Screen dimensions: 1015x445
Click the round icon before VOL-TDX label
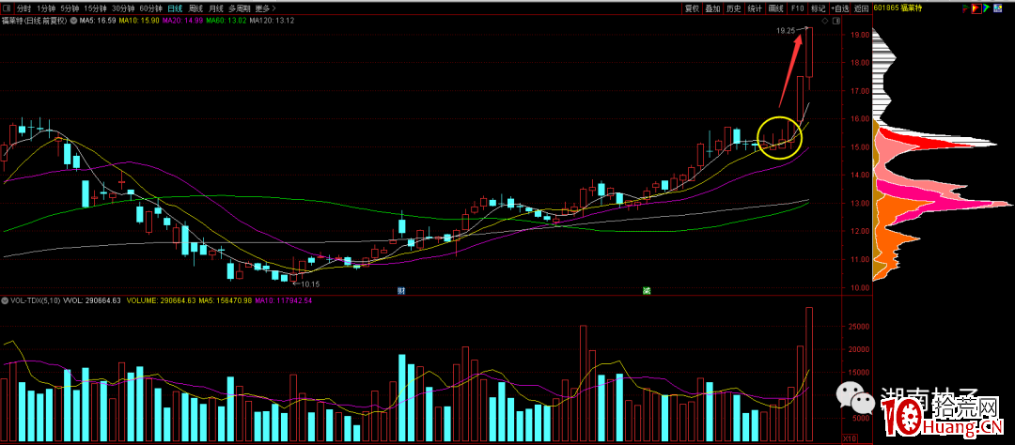[x=5, y=300]
